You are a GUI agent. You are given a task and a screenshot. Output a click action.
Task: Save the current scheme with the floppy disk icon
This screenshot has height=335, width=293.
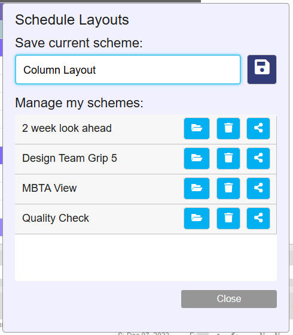click(x=262, y=70)
